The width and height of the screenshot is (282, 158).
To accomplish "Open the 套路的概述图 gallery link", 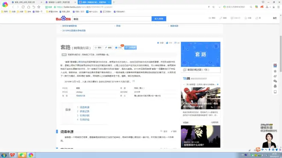I will pos(198,70).
